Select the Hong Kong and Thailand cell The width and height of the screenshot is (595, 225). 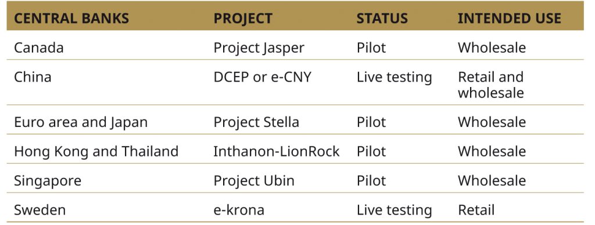[96, 151]
